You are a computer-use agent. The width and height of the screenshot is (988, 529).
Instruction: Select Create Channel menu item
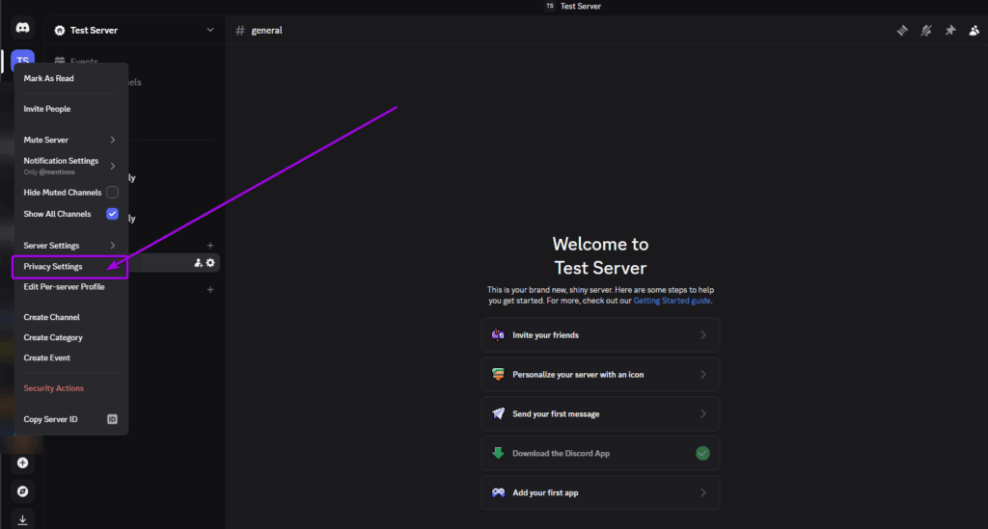[x=69, y=317]
